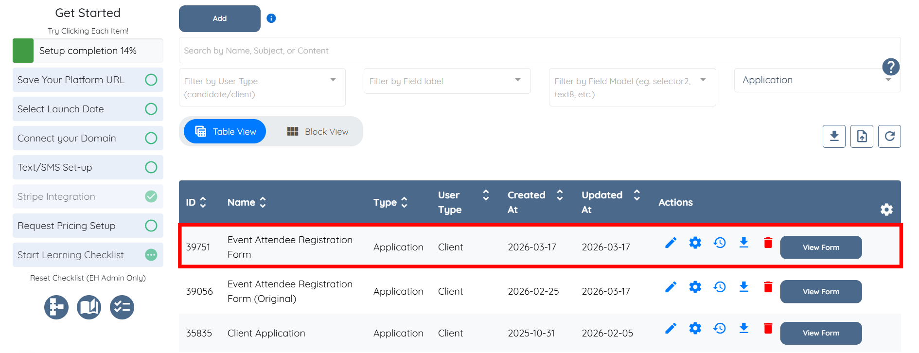Click the help question mark icon

(x=891, y=67)
